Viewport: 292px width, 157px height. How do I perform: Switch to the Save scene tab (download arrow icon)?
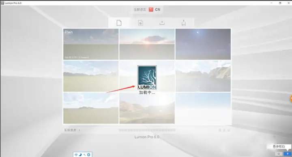tap(184, 23)
